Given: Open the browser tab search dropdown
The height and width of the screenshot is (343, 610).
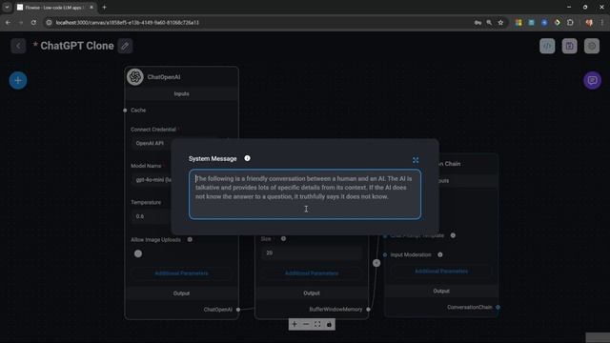Looking at the screenshot, I should 7,7.
